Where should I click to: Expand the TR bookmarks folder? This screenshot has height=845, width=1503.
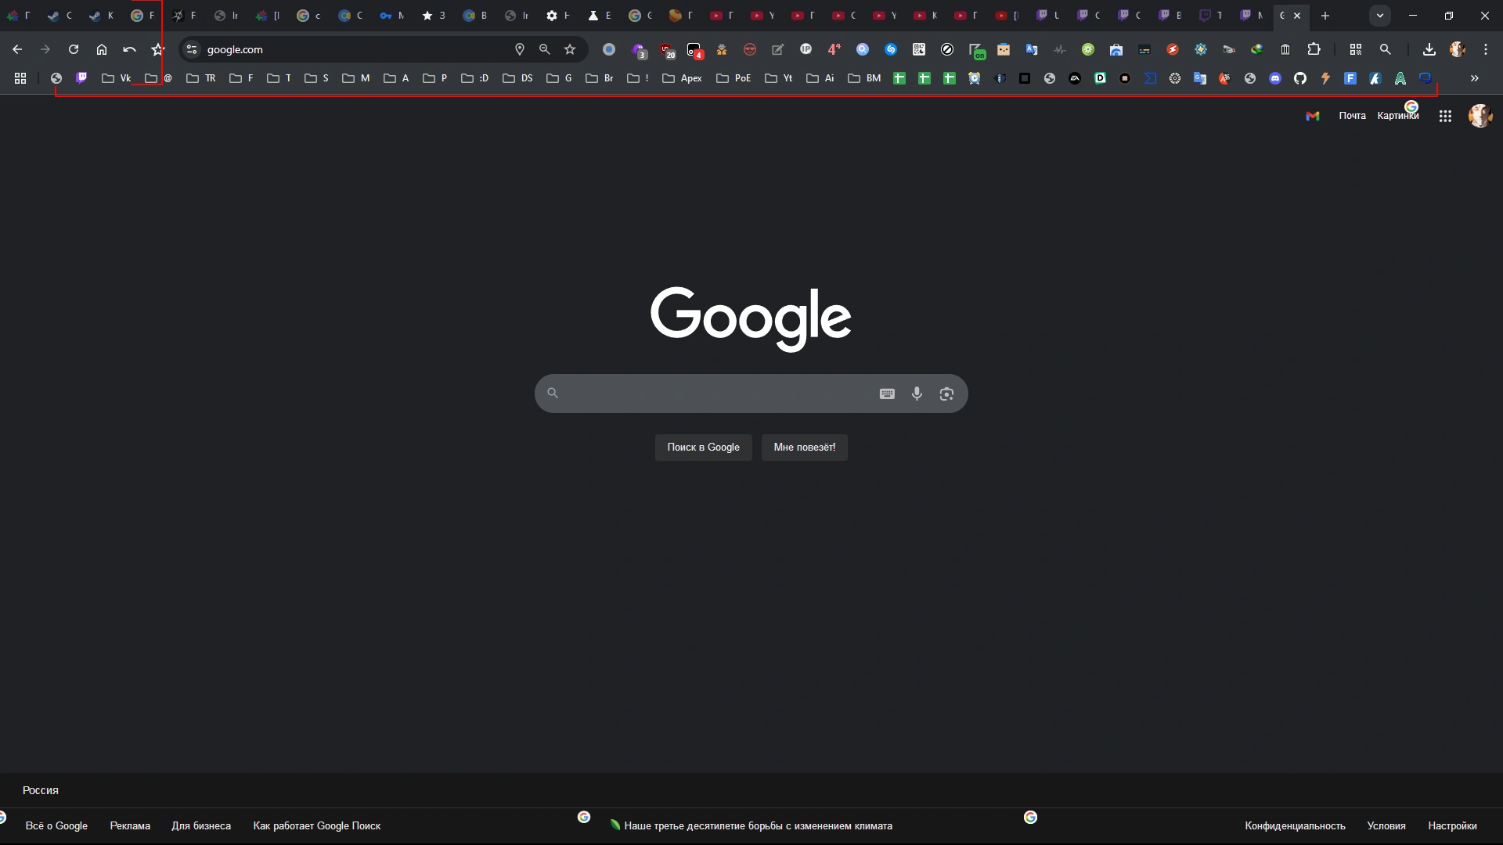tap(201, 78)
